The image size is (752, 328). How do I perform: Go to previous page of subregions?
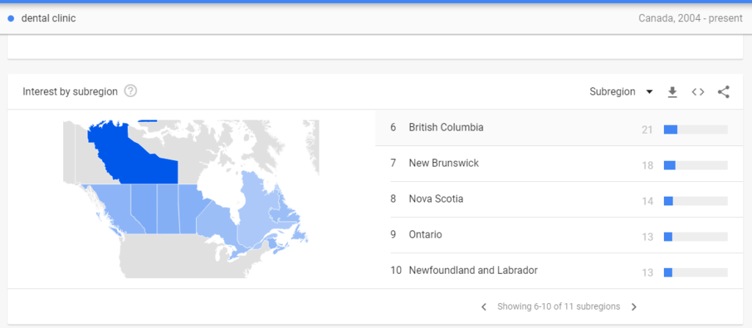[x=483, y=307]
